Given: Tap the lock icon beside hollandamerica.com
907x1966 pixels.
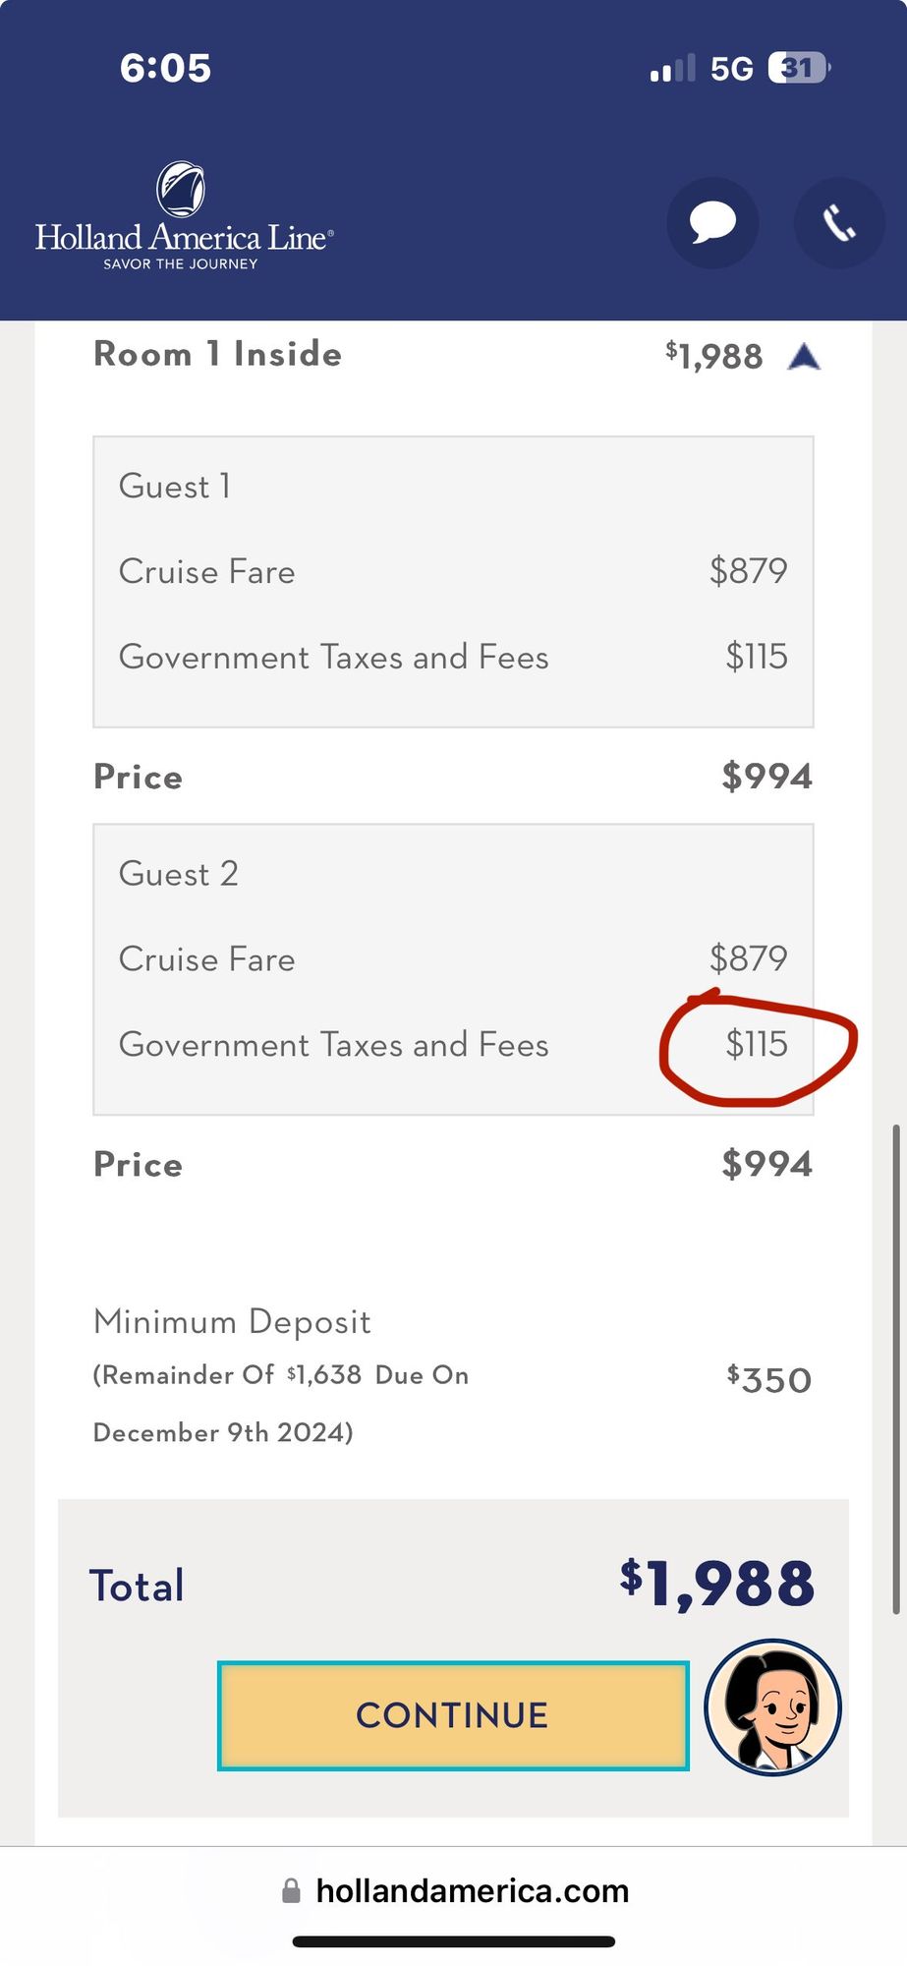Looking at the screenshot, I should tap(291, 1890).
